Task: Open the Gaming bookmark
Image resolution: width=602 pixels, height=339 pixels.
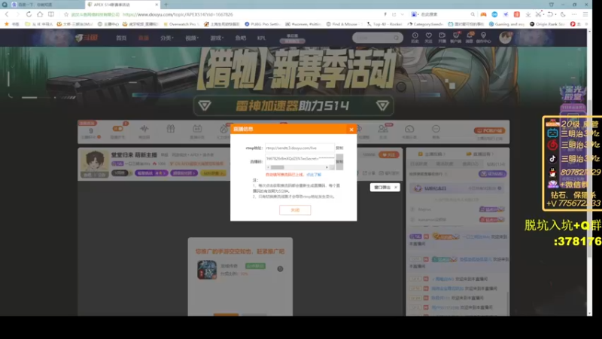Action: 506,24
